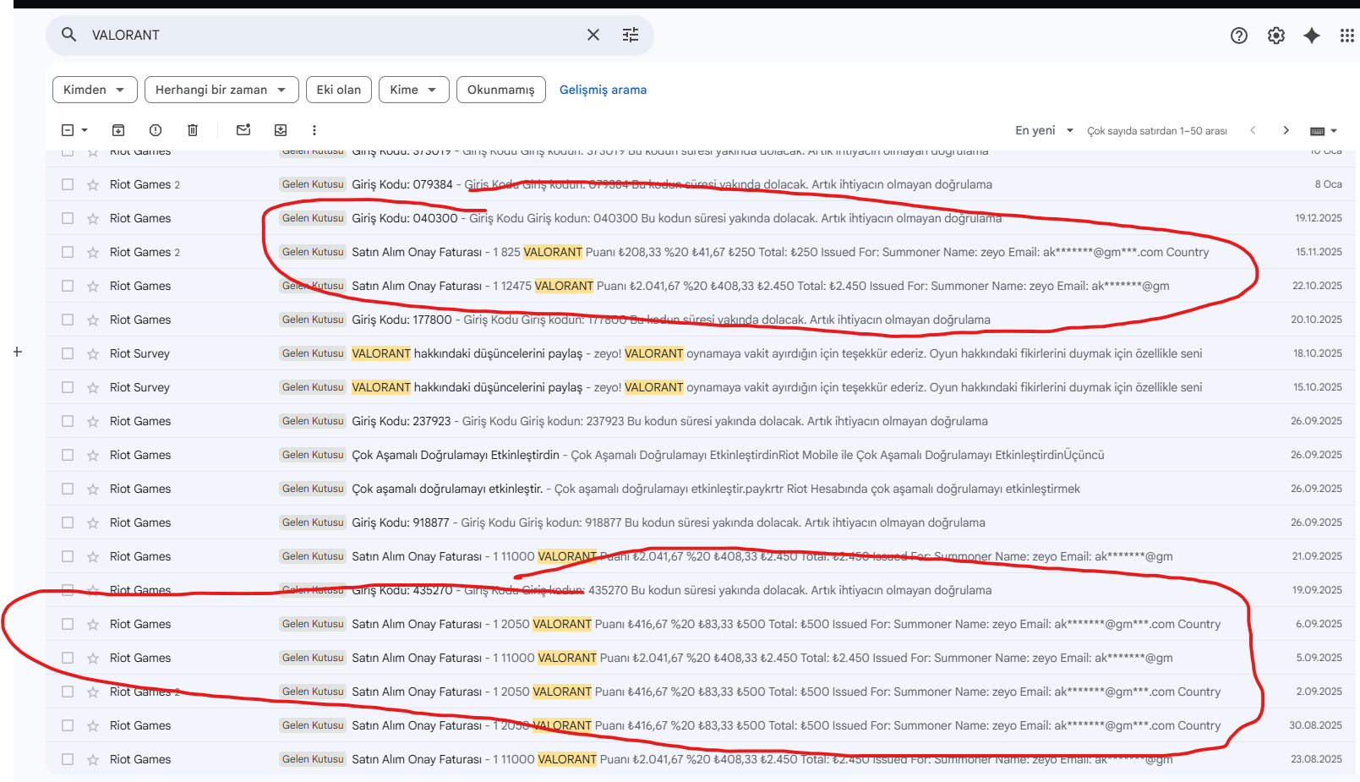Star the Giriş Kodu: 237923 email
Screen dimensions: 1360x782
point(93,421)
